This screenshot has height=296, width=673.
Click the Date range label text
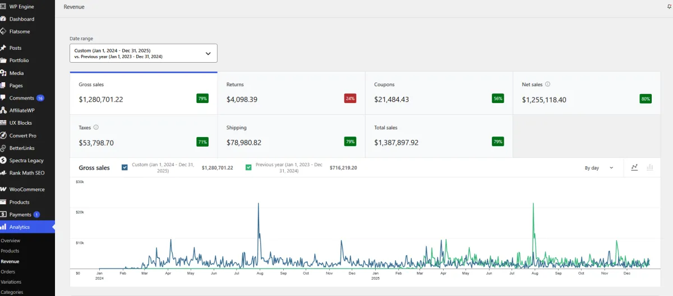[81, 39]
